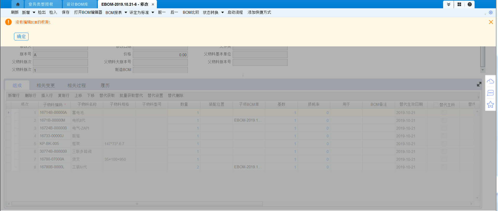Click the star favorites icon
The image size is (498, 211).
pyautogui.click(x=490, y=105)
